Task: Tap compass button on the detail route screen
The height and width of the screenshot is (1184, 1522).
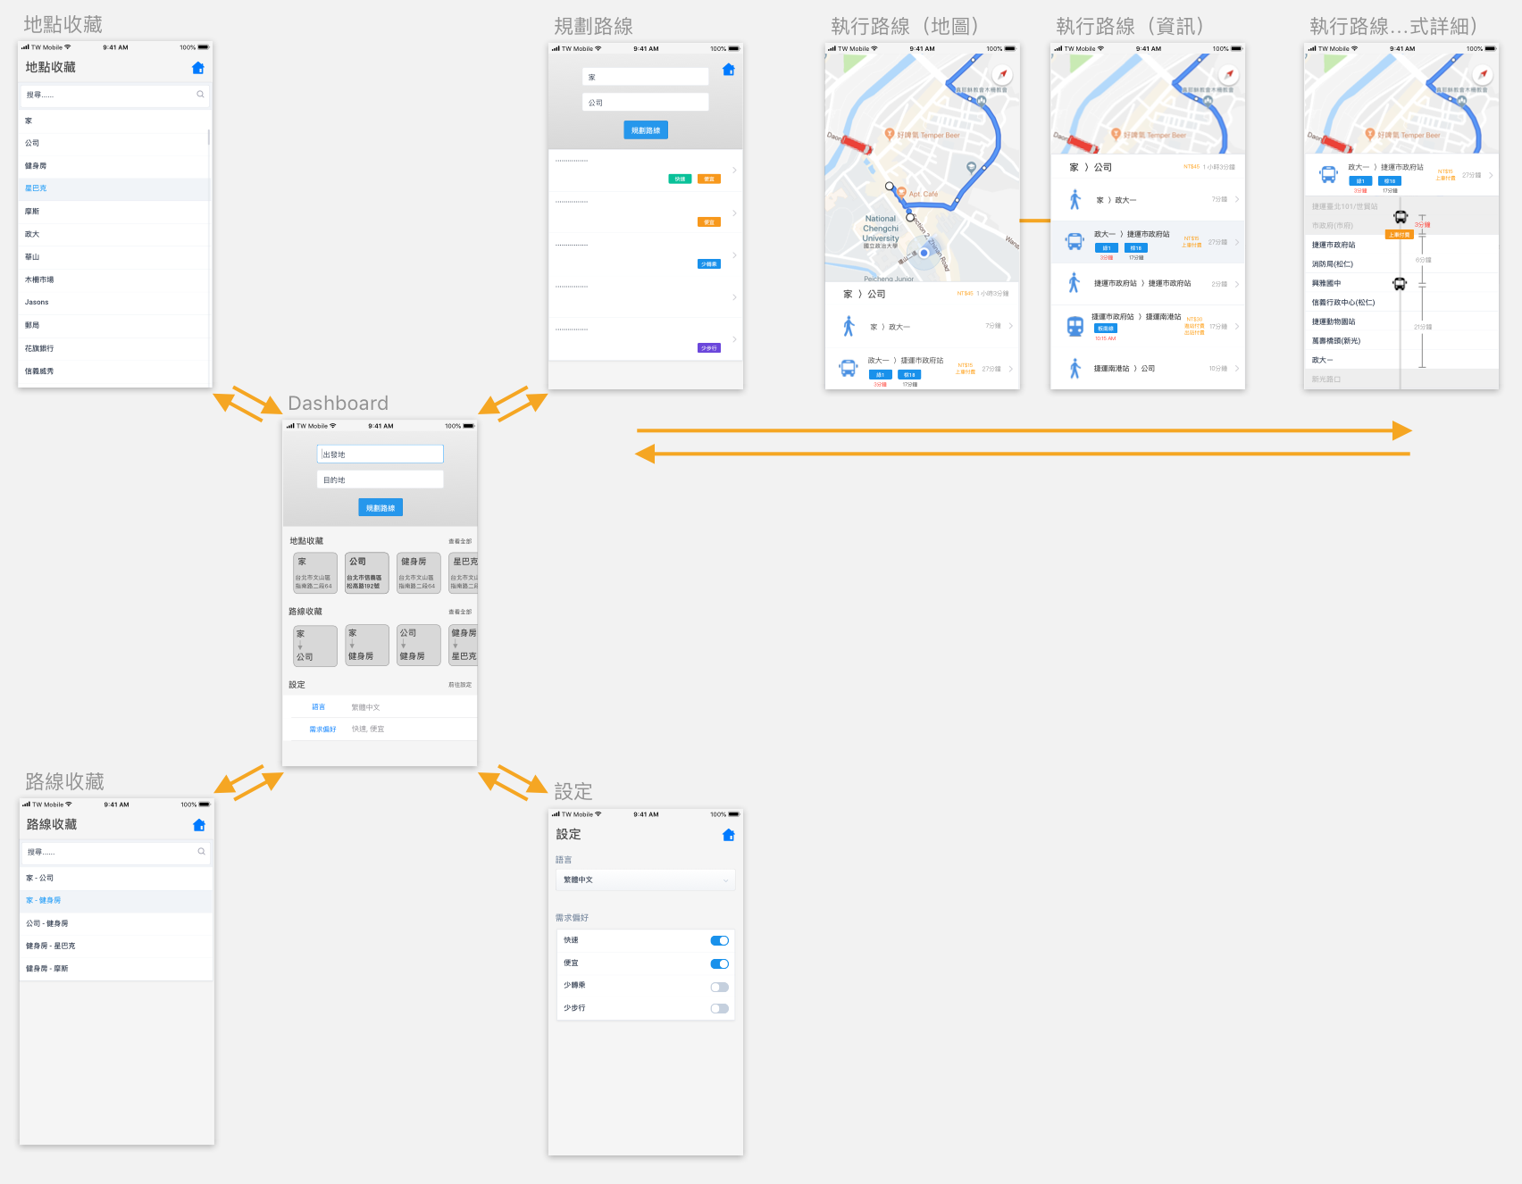Action: [x=1483, y=74]
